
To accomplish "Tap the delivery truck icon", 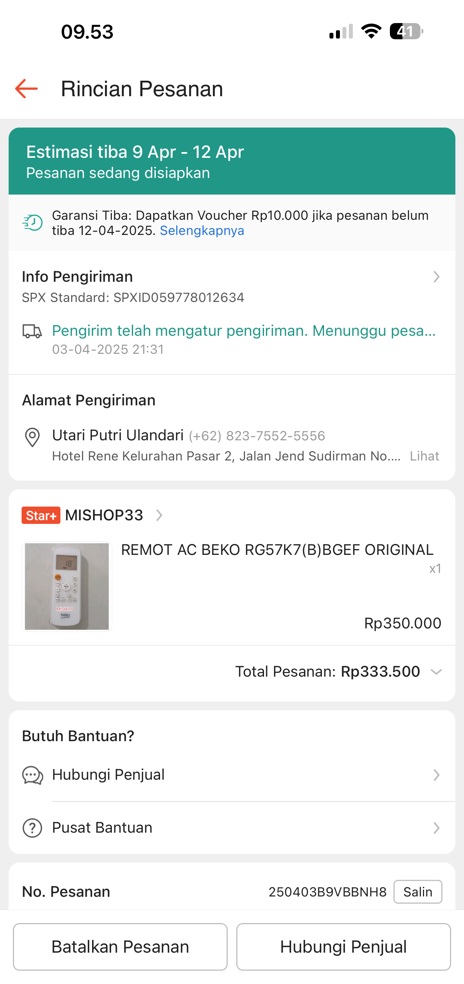I will click(x=32, y=331).
